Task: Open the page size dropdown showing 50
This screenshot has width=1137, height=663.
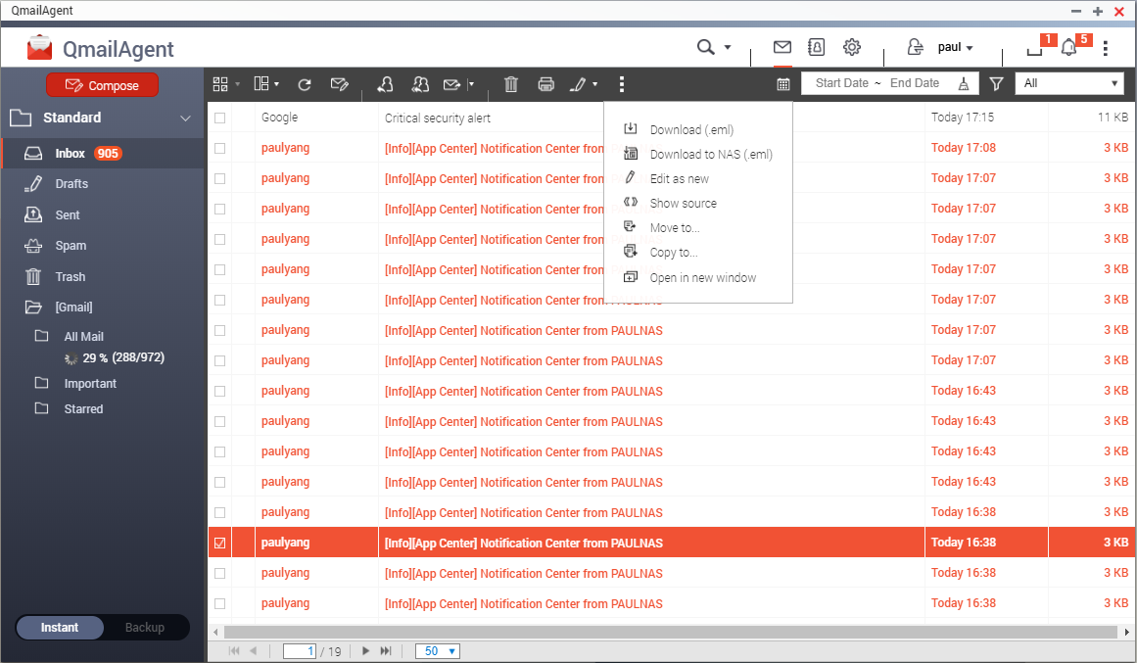Action: pyautogui.click(x=437, y=650)
